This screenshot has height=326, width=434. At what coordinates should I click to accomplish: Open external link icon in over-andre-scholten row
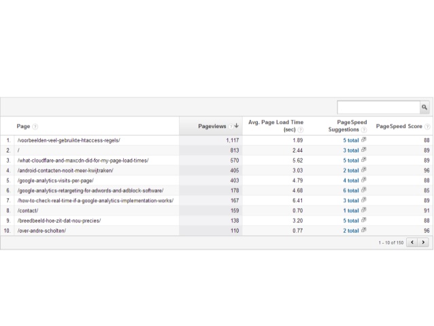pos(364,231)
